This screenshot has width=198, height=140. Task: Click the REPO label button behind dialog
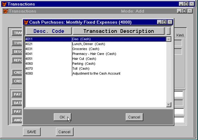click(17, 60)
